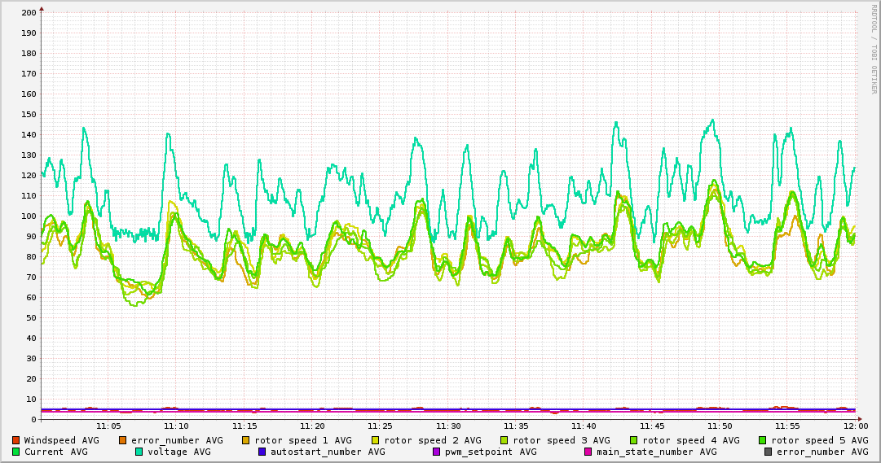Click the 11:30 time axis marker
881x463 pixels.
pos(448,426)
